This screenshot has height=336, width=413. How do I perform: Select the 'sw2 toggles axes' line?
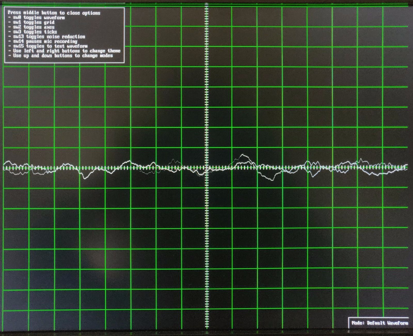tap(31, 27)
